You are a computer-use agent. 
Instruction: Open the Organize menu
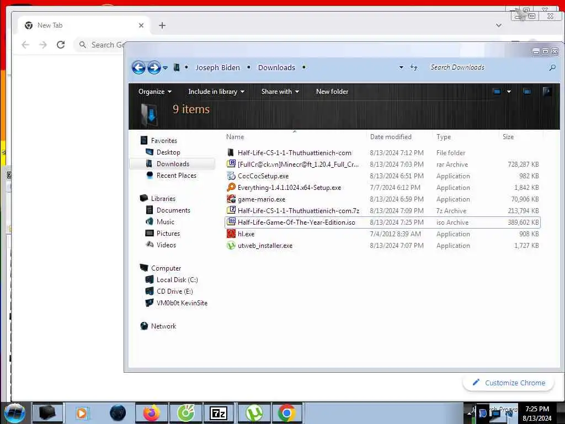tap(155, 92)
